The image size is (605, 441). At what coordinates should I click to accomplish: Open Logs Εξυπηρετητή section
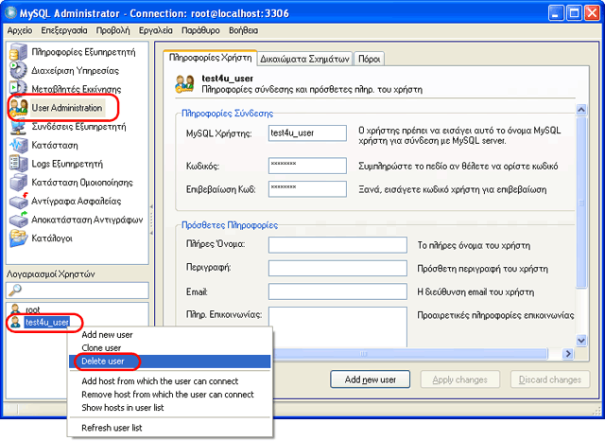tap(67, 164)
